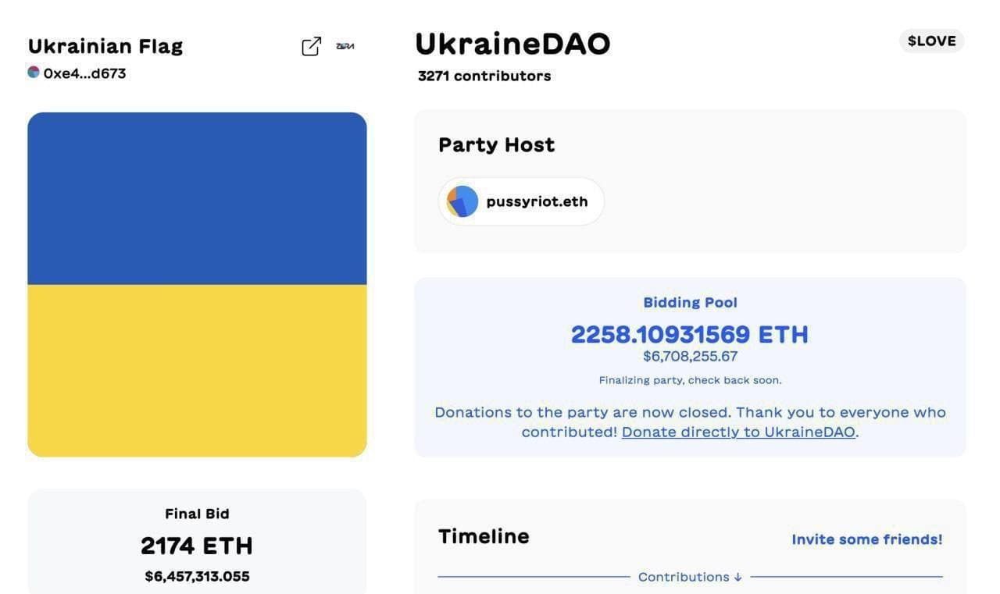Click the 0xe4...d673 wallet address
The height and width of the screenshot is (594, 1000).
point(84,73)
